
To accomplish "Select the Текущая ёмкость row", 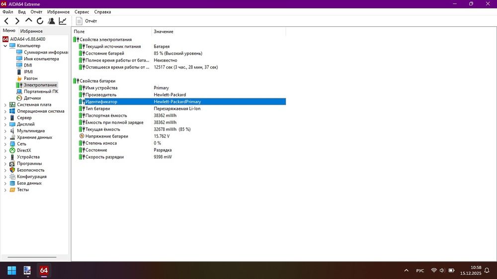I will click(x=182, y=129).
